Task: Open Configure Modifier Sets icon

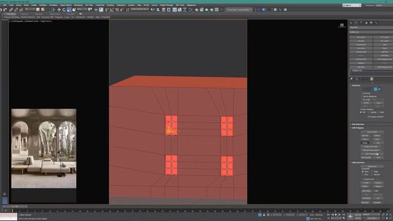Action: [372, 79]
